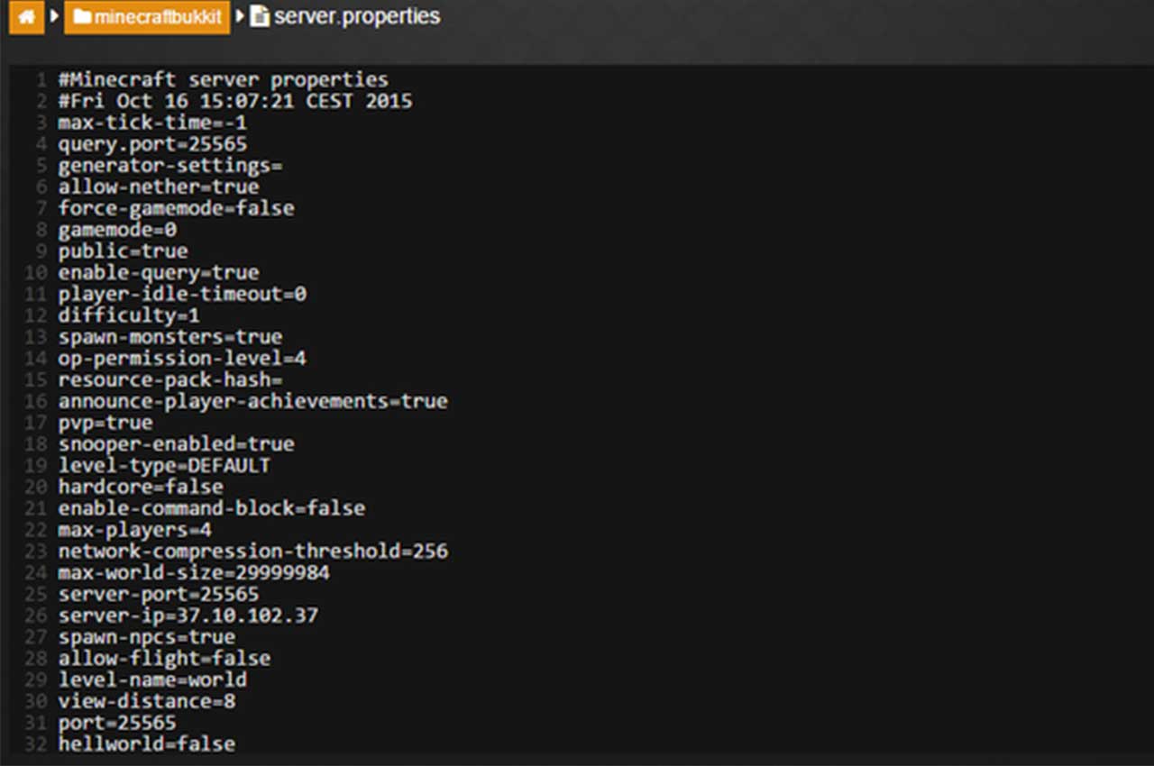Image resolution: width=1154 pixels, height=766 pixels.
Task: Click line number 1 in the gutter
Action: [x=41, y=80]
